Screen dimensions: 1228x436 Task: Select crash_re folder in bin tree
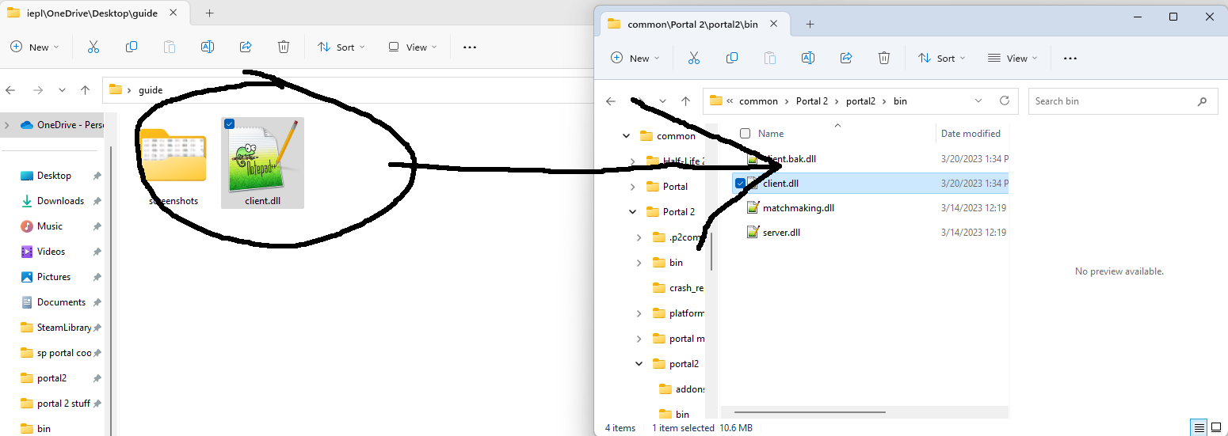click(677, 288)
